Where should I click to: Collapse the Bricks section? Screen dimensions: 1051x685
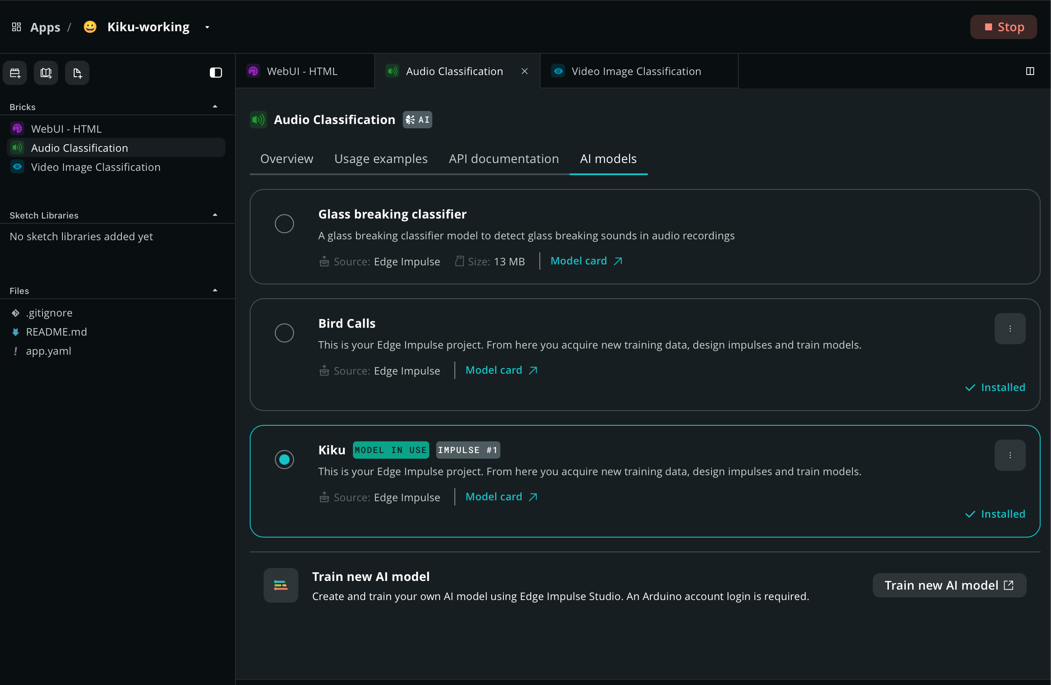[215, 107]
